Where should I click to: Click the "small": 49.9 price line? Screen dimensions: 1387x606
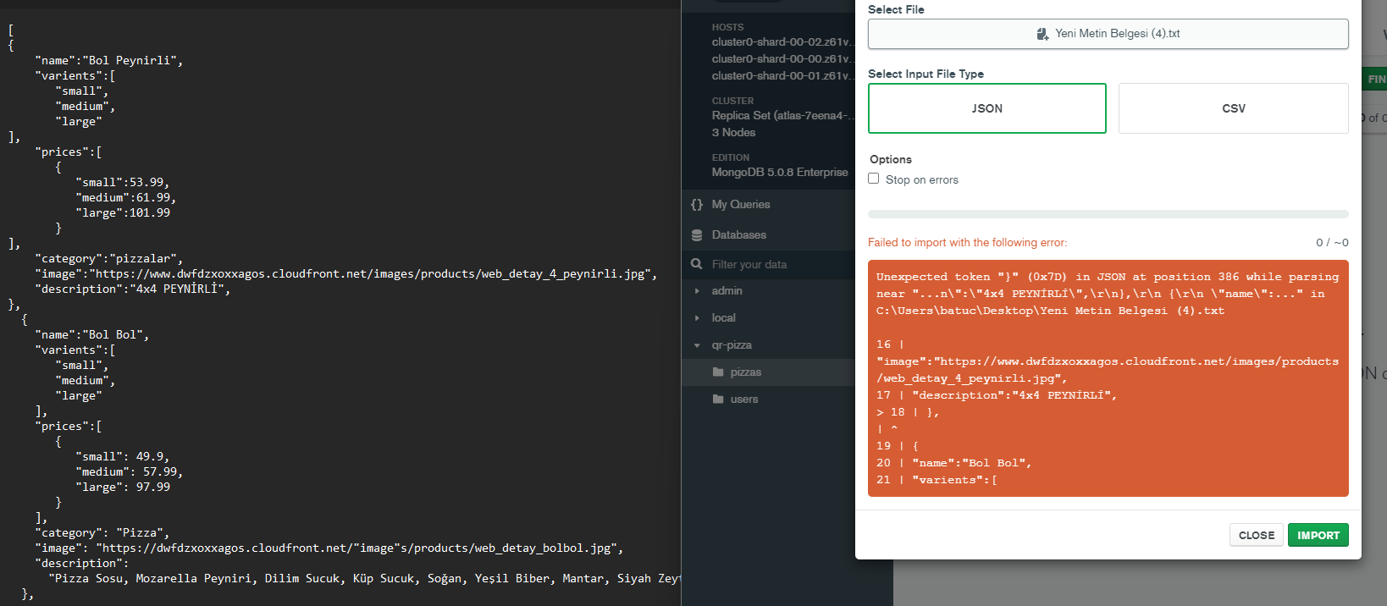tap(123, 456)
